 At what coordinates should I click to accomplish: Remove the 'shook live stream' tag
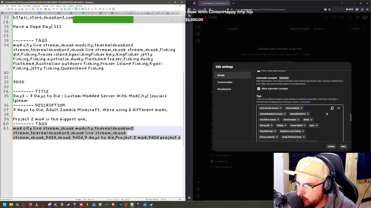278,120
